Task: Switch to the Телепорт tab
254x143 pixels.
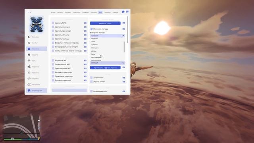Action: click(107, 12)
